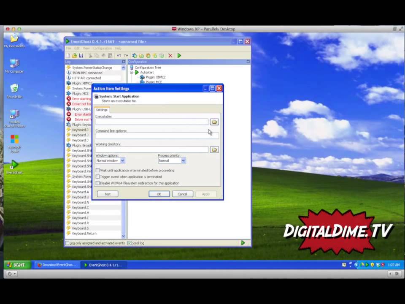The image size is (405, 304).
Task: Click the New file toolbar icon
Action: point(68,56)
